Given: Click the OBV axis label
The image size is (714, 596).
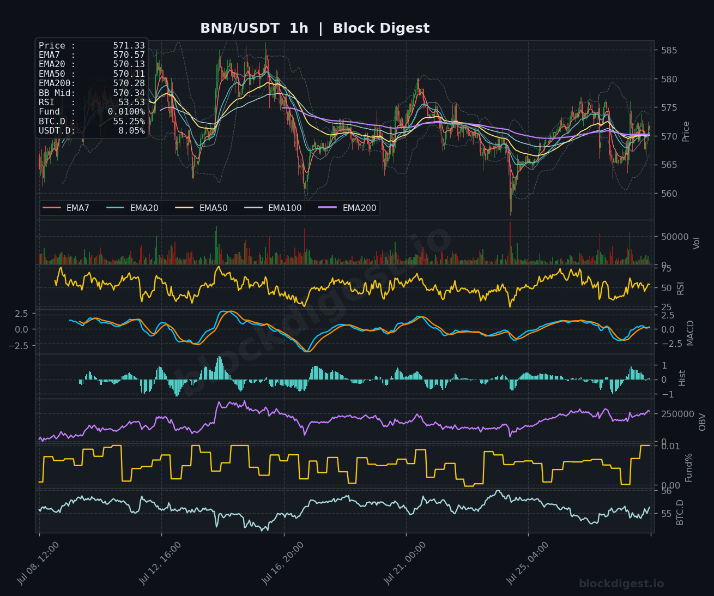Looking at the screenshot, I should [703, 422].
